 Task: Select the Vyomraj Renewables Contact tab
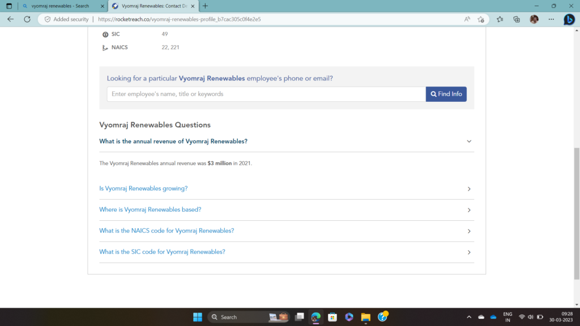point(152,6)
